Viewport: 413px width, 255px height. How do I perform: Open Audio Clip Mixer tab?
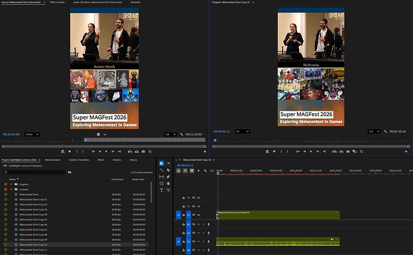[x=98, y=2]
